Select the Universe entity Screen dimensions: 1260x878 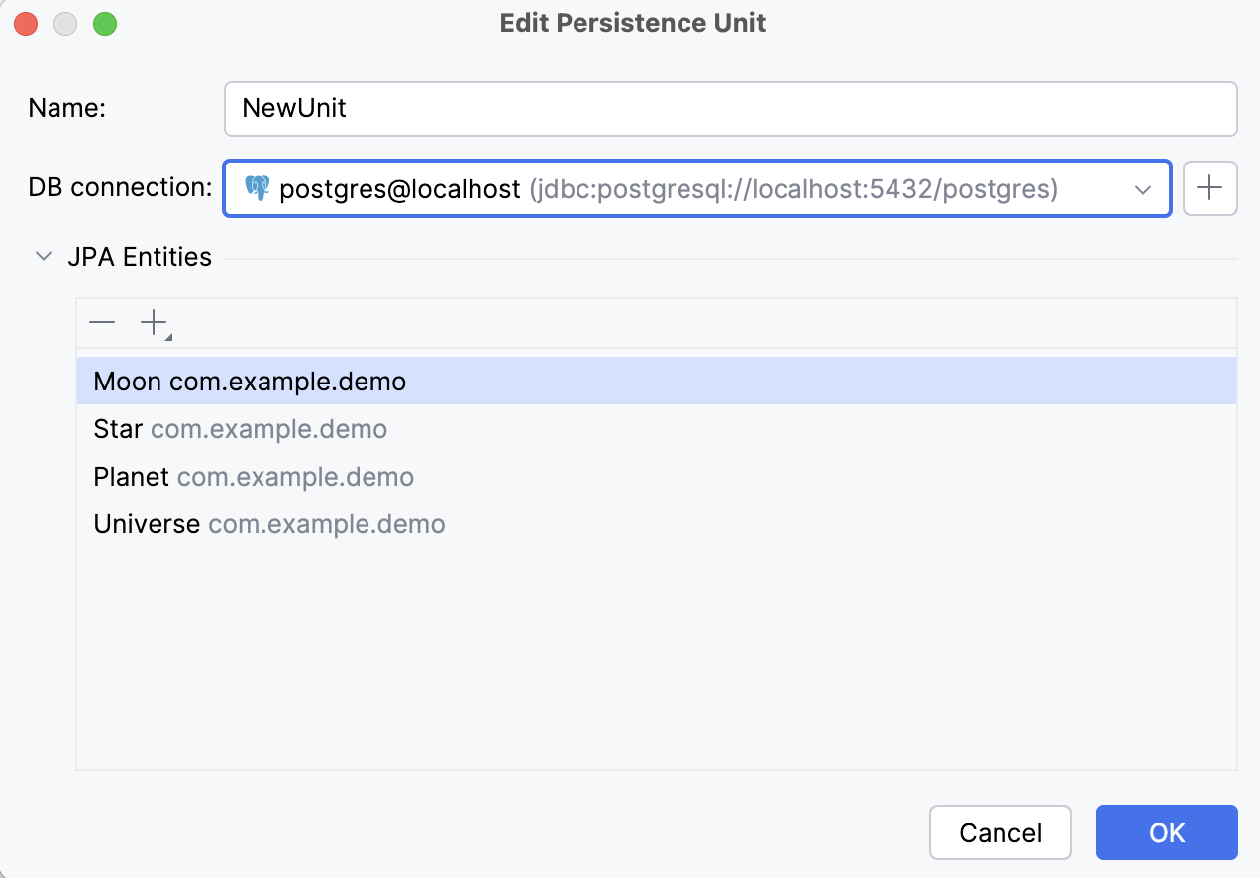268,524
